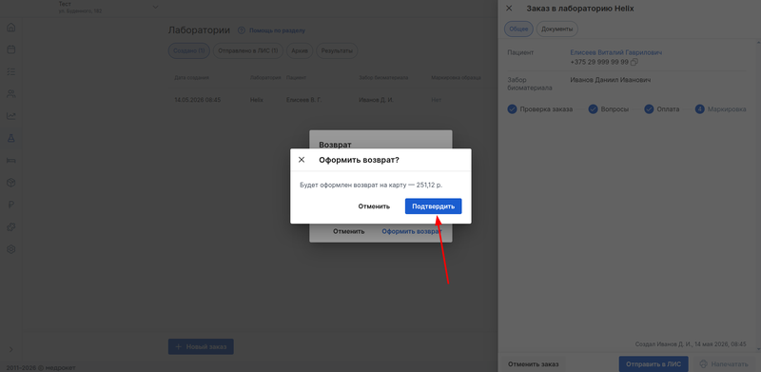Open the 'Помощь по разделу' link
The image size is (761, 372).
coord(277,30)
